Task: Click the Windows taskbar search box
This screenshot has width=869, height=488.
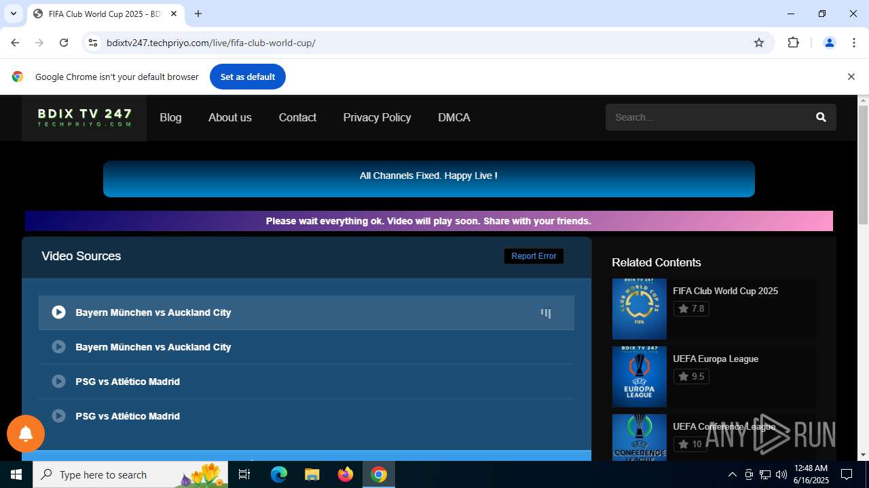Action: point(130,474)
